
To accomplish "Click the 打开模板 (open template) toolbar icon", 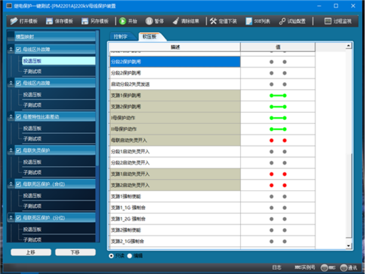I will click(x=14, y=21).
